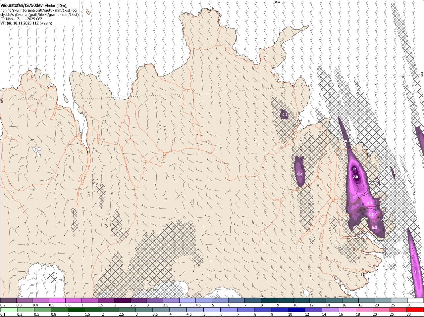Click the 0.2 precipitation value label on the map
This screenshot has width=424, height=317.
click(x=285, y=115)
